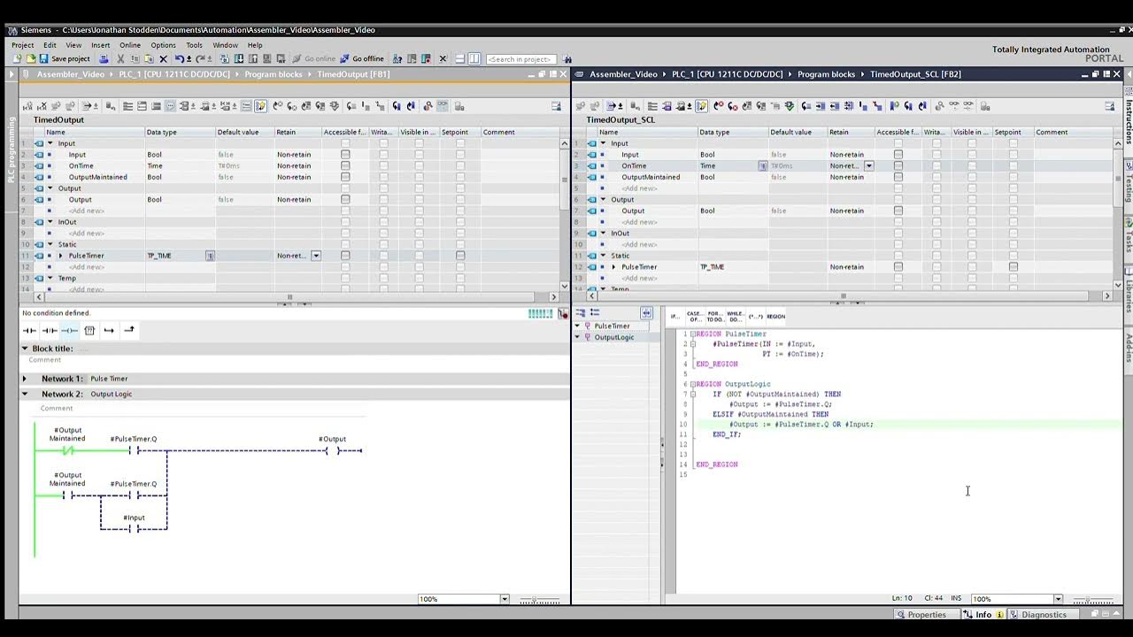Click the binoculars search icon
The height and width of the screenshot is (637, 1133).
[x=567, y=59]
